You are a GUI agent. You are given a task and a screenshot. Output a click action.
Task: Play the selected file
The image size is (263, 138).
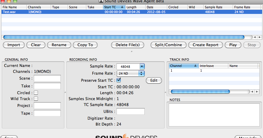click(233, 45)
